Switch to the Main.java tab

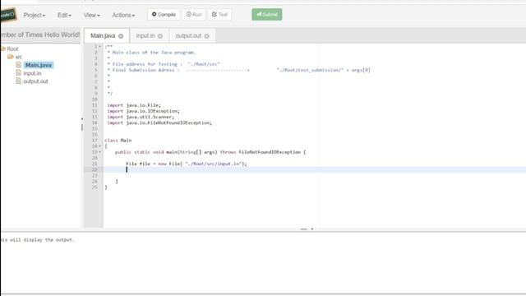pos(107,35)
